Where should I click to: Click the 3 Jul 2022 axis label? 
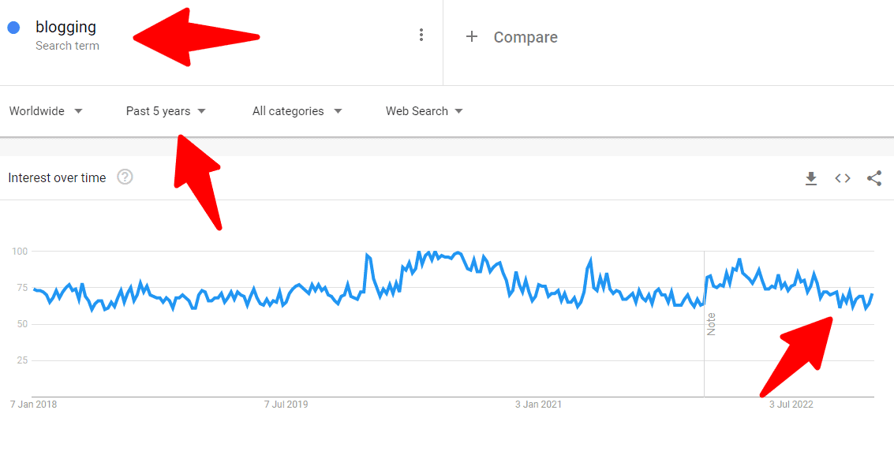point(790,404)
